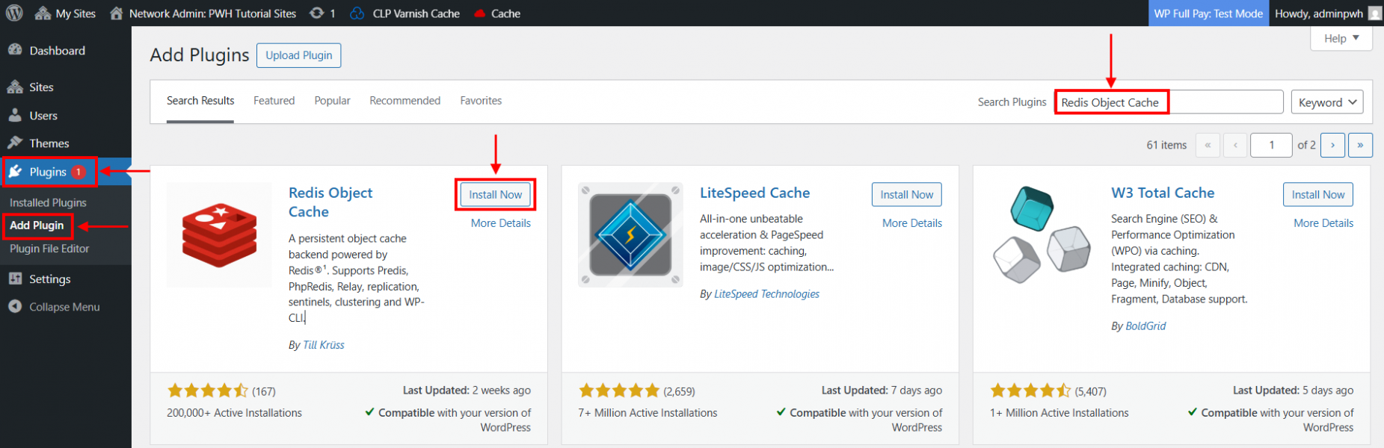Open Redis Object Cache plugin title
The width and height of the screenshot is (1384, 448).
pos(330,202)
